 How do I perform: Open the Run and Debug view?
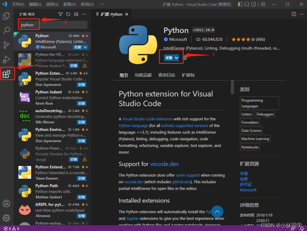coord(6,59)
